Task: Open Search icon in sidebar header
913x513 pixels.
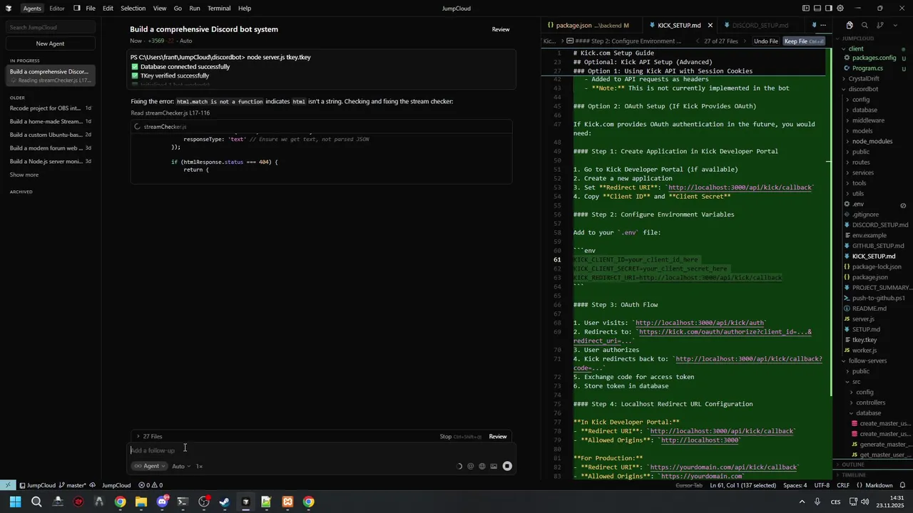Action: tap(864, 26)
